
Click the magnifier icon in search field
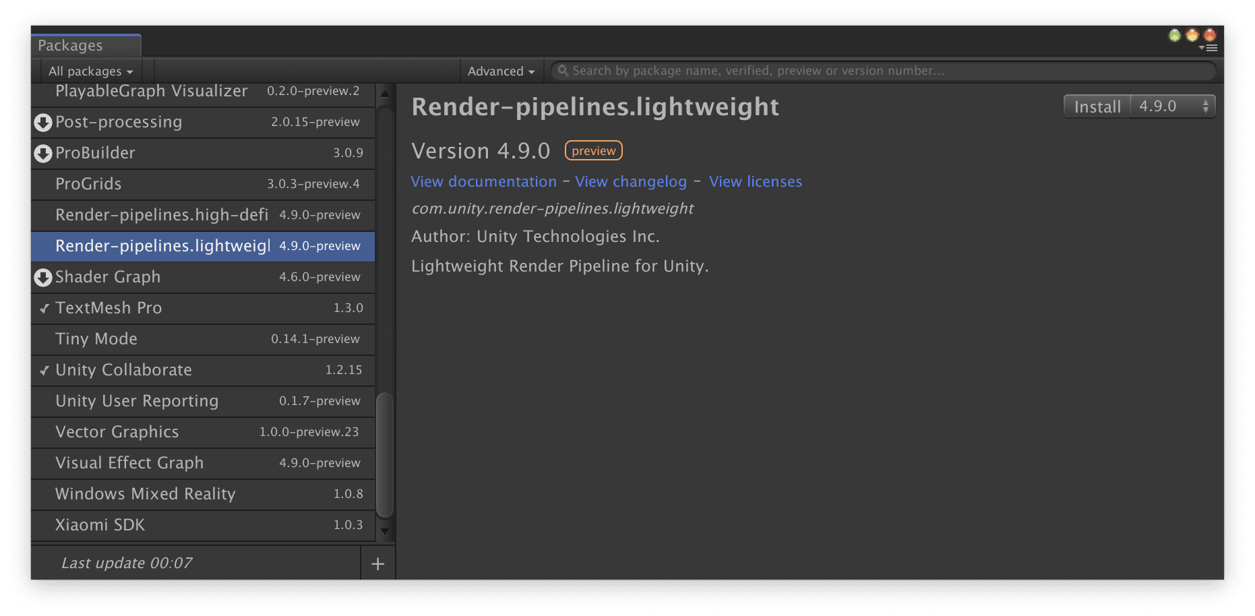click(563, 71)
